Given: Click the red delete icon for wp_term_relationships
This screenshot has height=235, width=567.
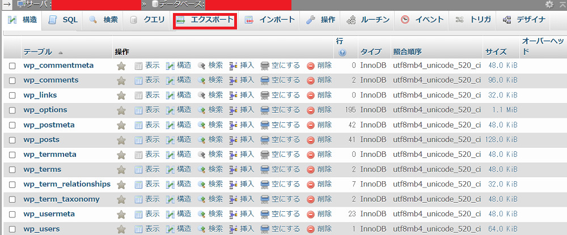Looking at the screenshot, I should pyautogui.click(x=311, y=185).
